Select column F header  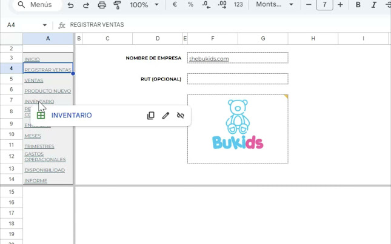213,39
